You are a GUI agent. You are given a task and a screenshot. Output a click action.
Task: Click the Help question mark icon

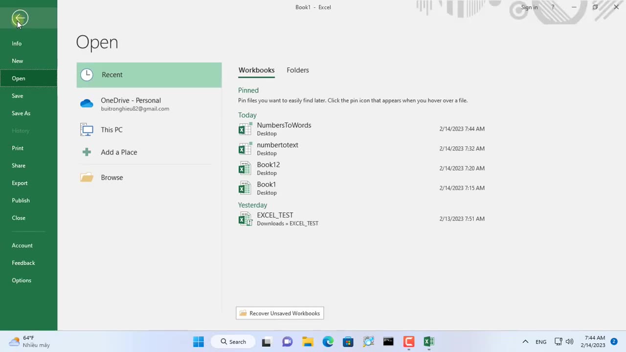(553, 7)
